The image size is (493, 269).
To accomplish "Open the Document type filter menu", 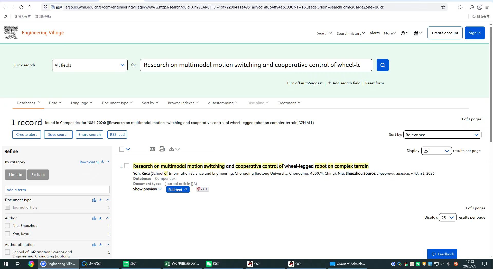I will (117, 103).
